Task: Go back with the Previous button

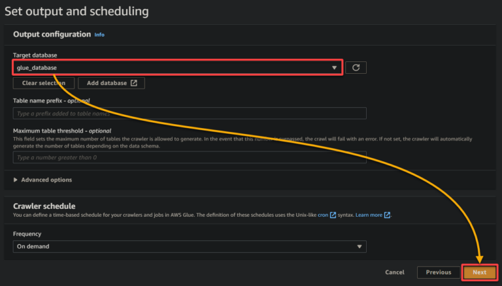Action: pos(439,272)
